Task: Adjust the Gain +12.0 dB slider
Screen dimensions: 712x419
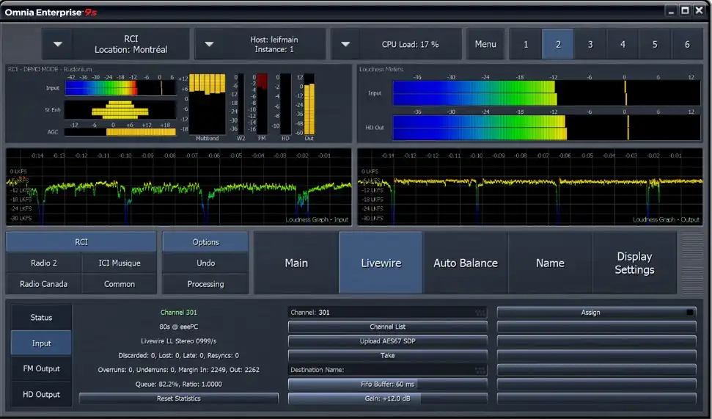Action: coord(387,398)
